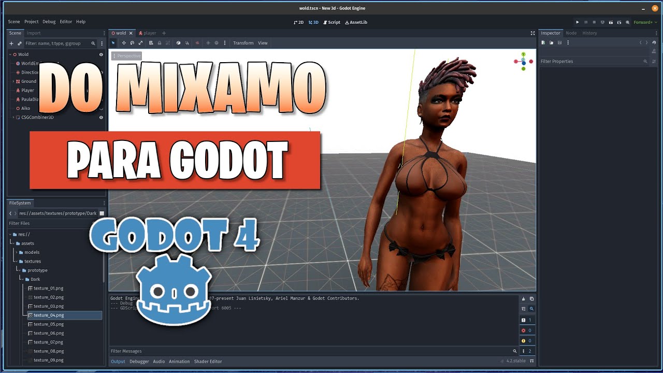
Task: Click the scene tree filter field
Action: click(60, 44)
